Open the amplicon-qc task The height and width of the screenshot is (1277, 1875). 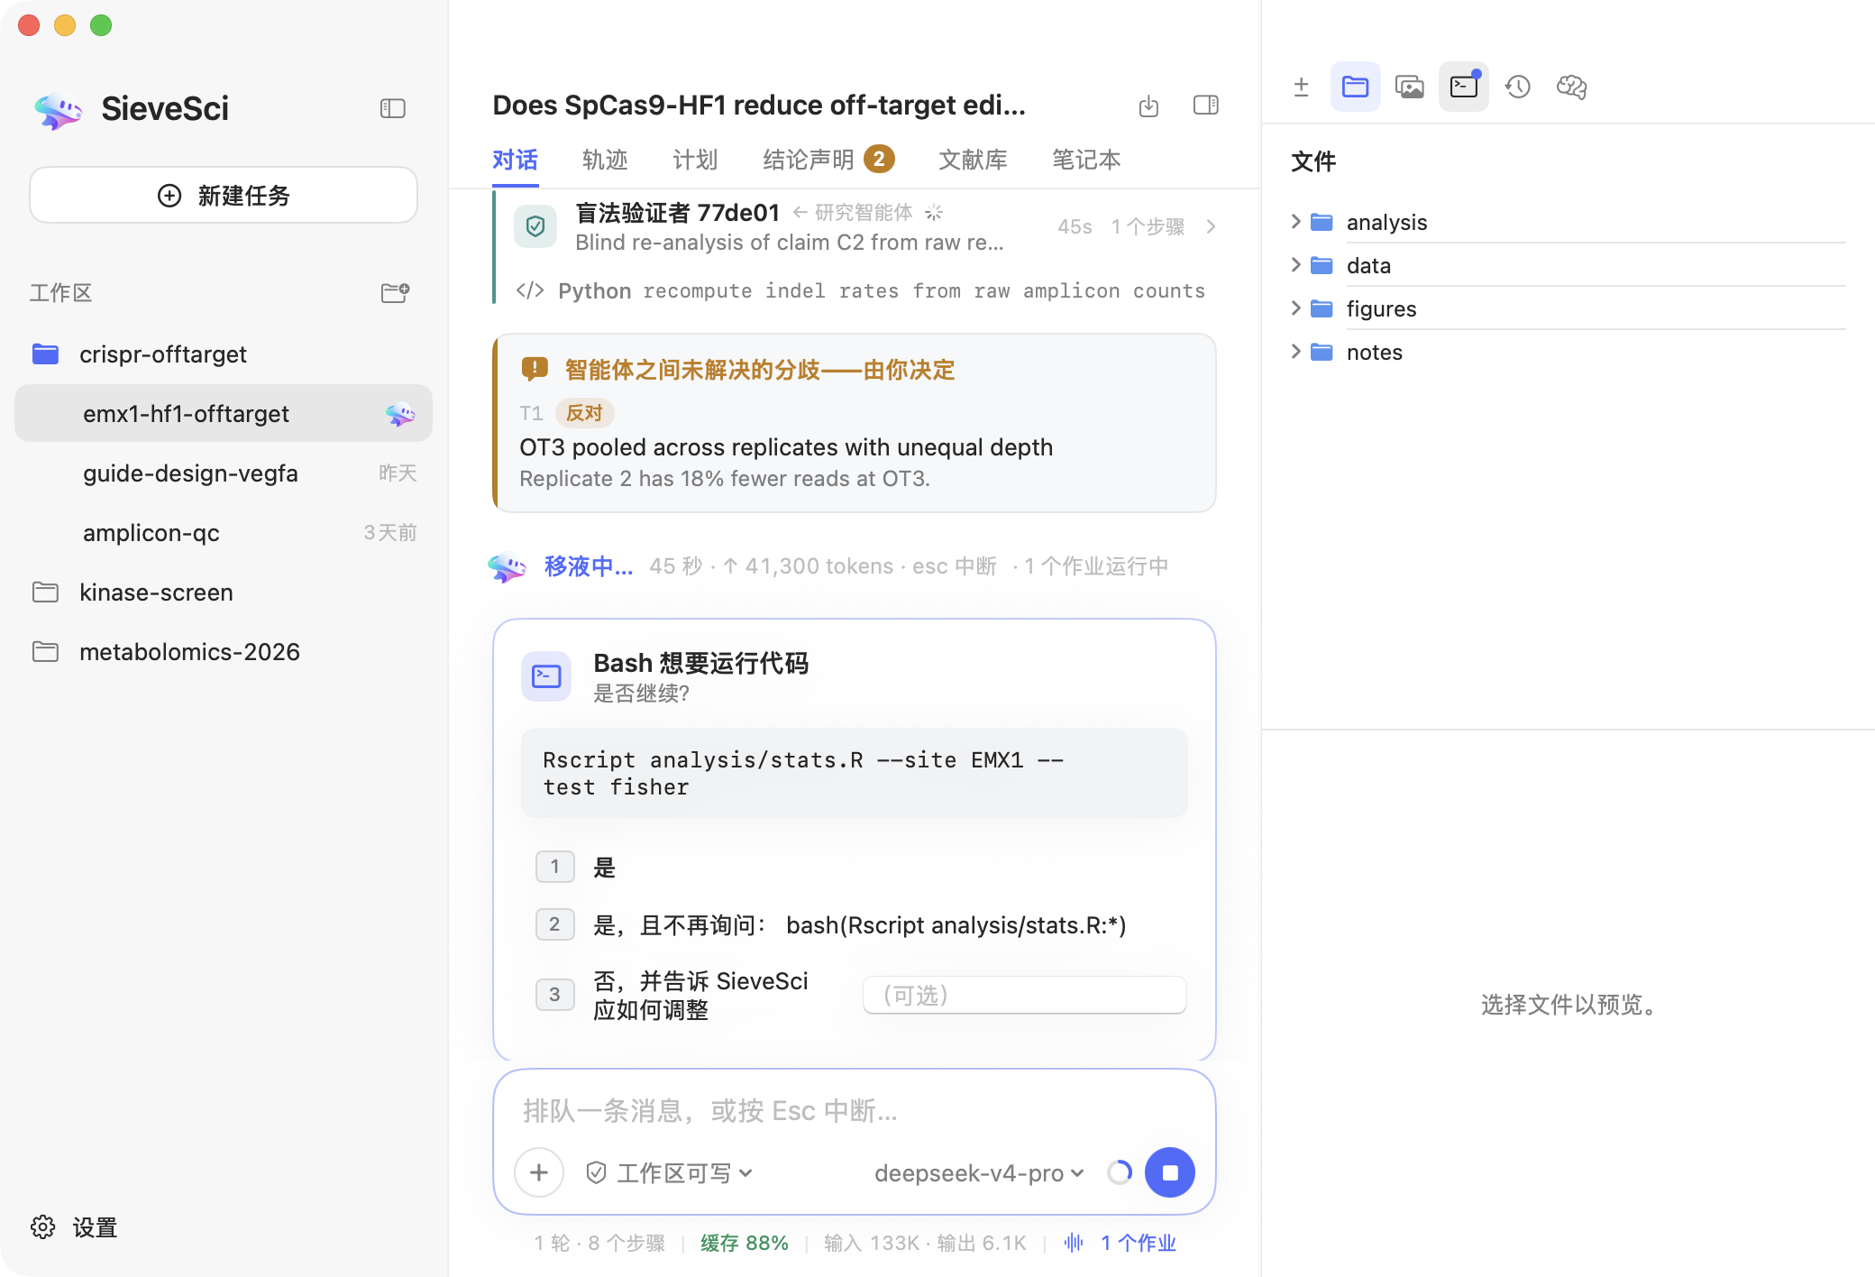tap(224, 533)
